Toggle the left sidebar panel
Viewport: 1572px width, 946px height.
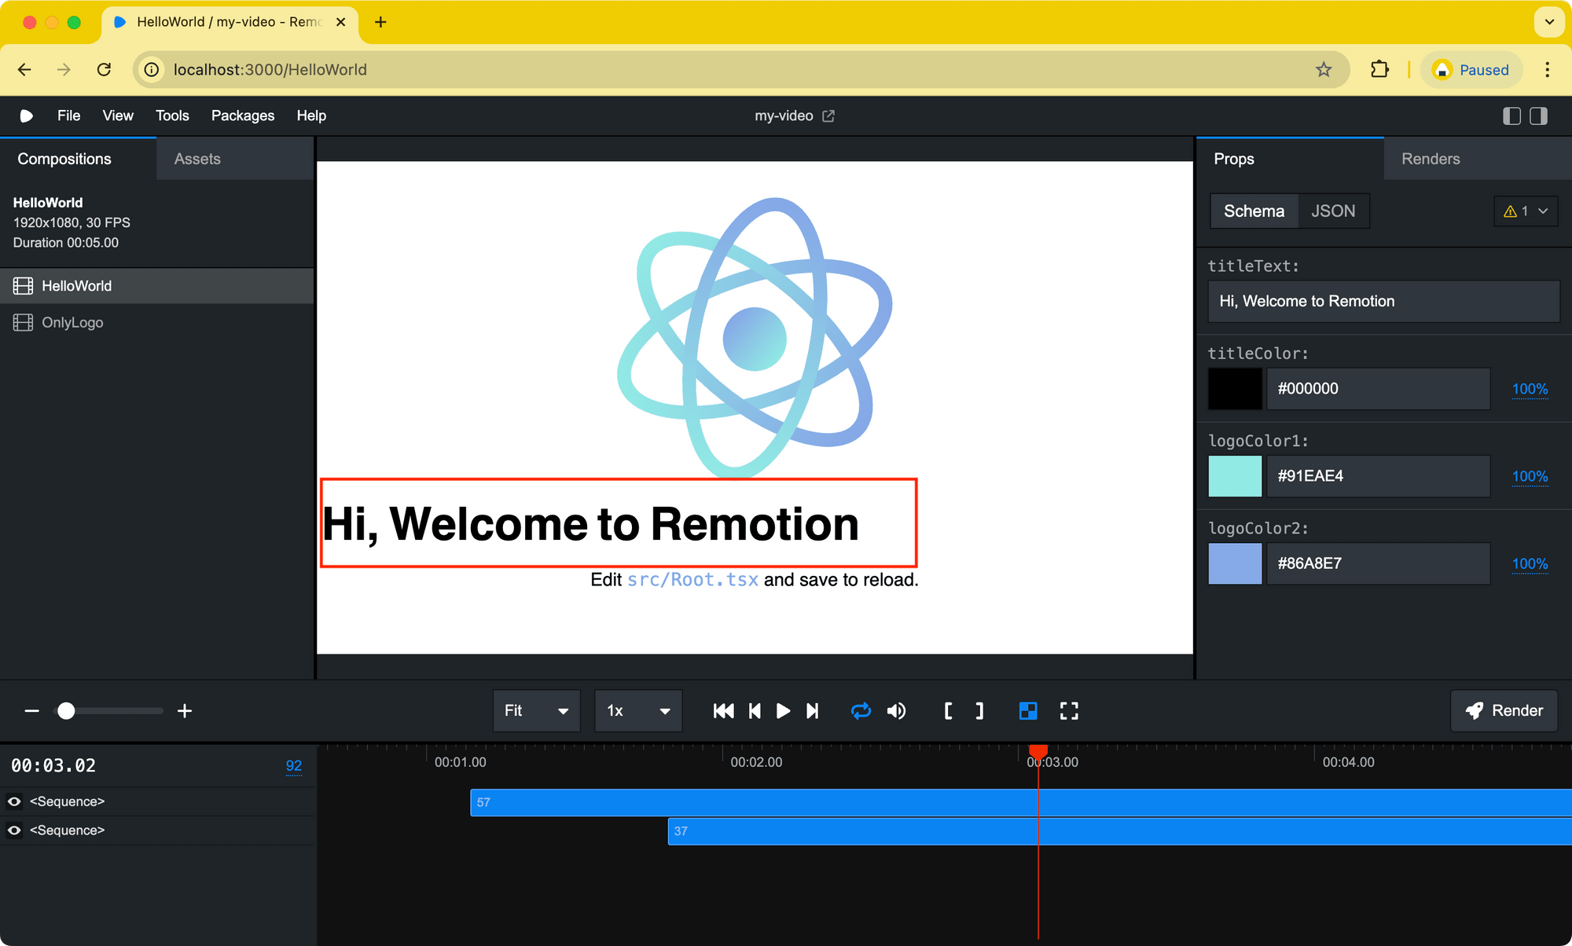point(1511,116)
